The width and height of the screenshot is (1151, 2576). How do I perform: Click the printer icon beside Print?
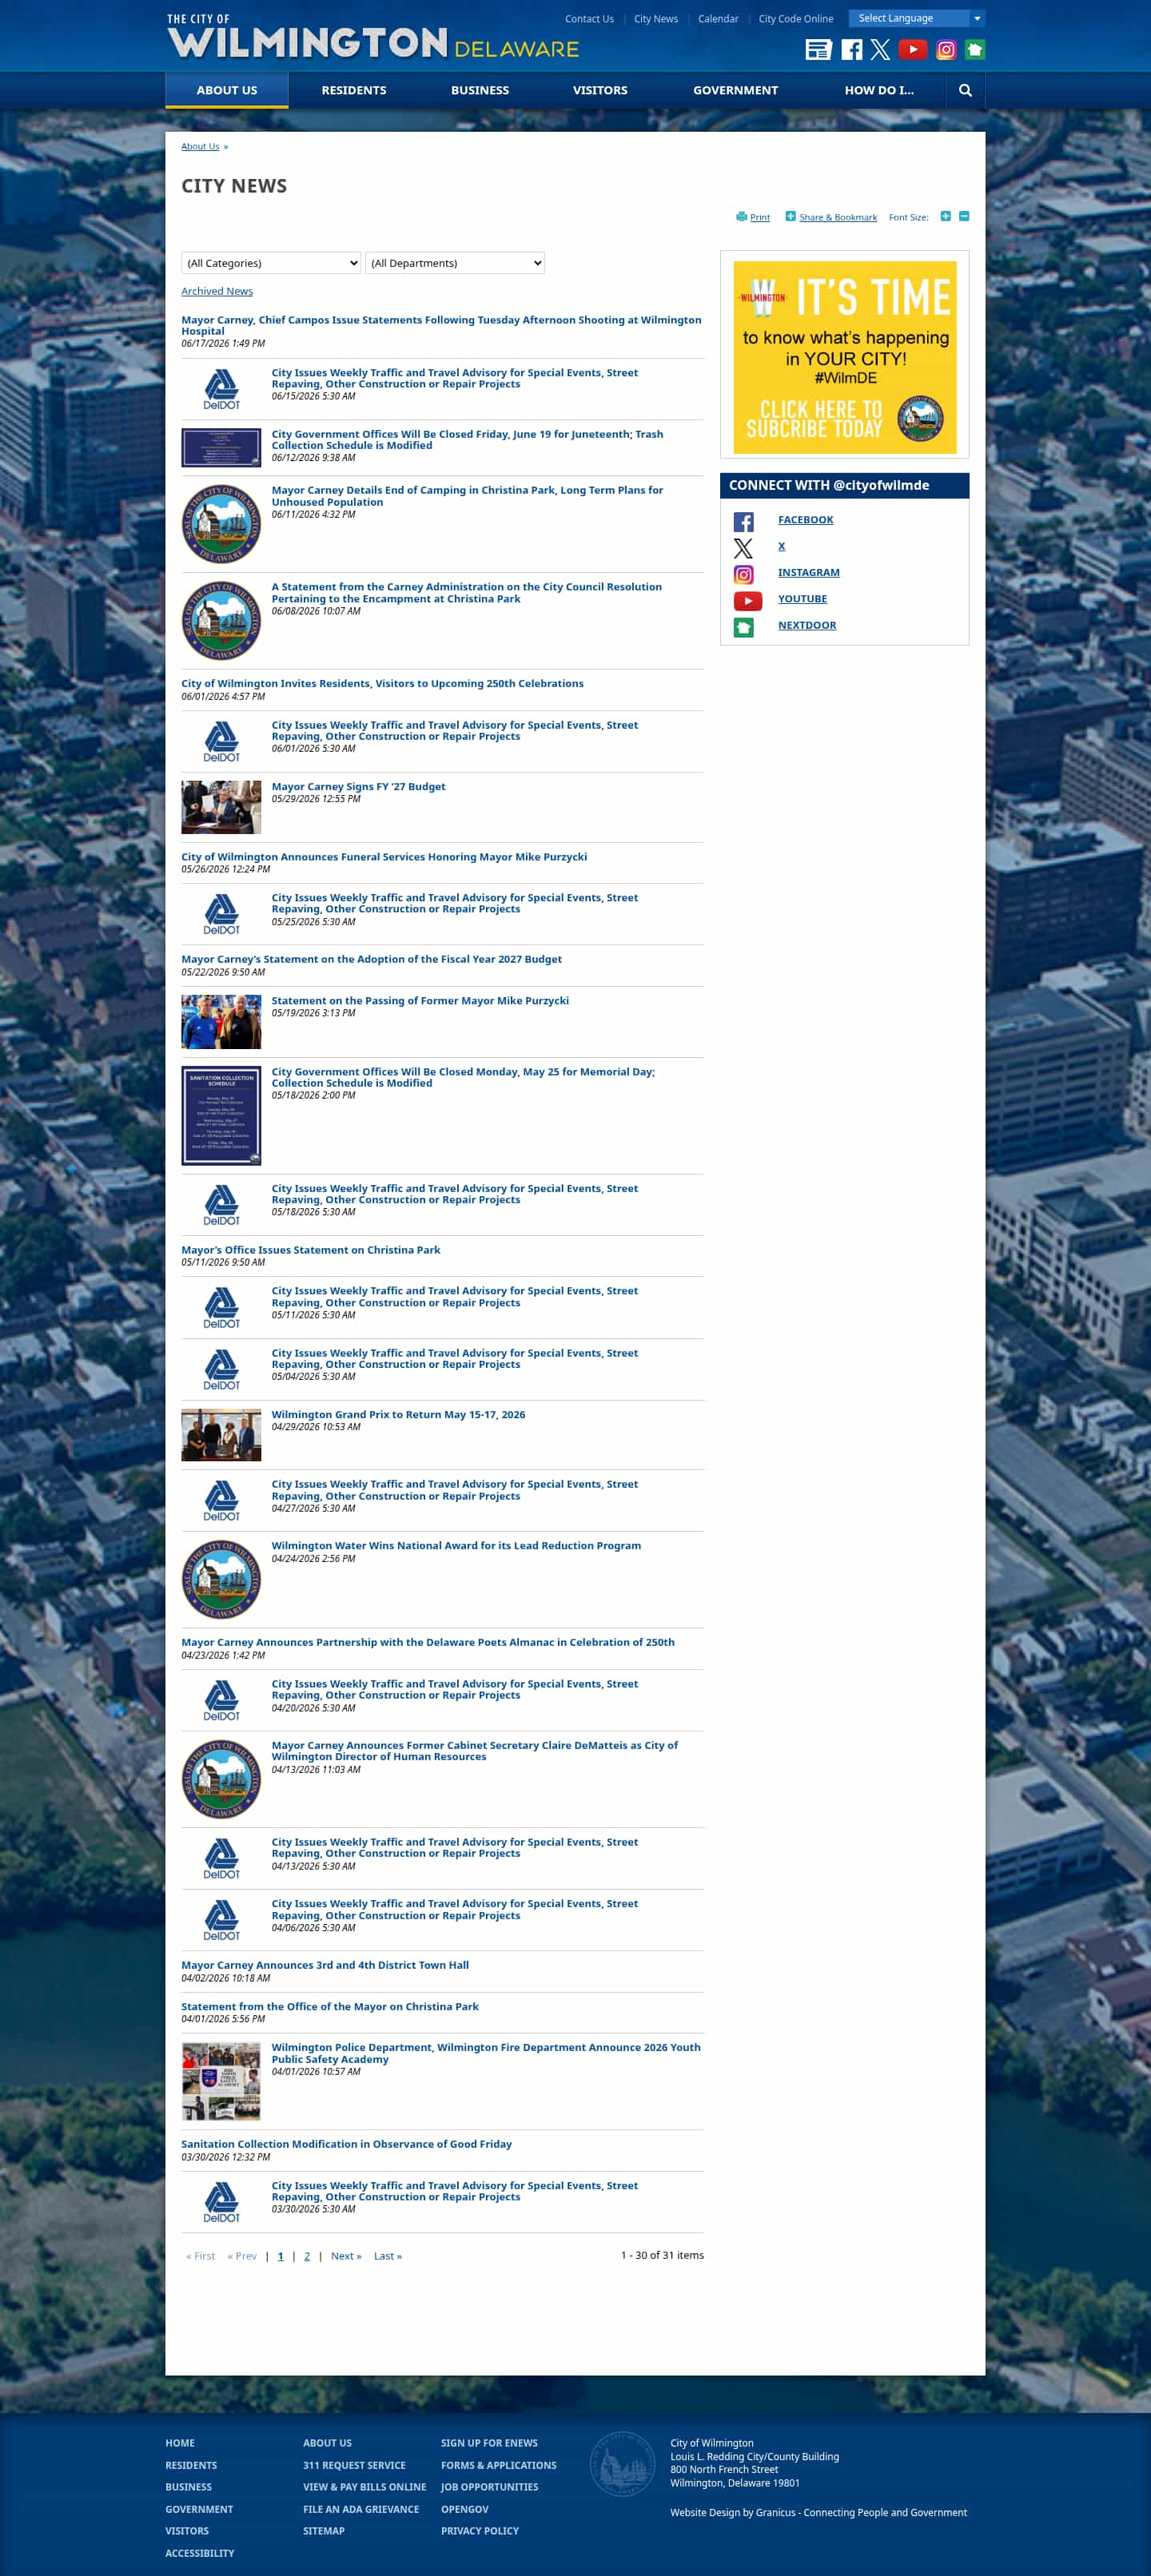(741, 216)
